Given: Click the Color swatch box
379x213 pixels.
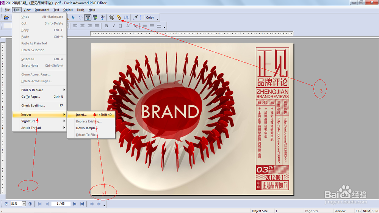Looking at the screenshot, I should tap(143, 18).
